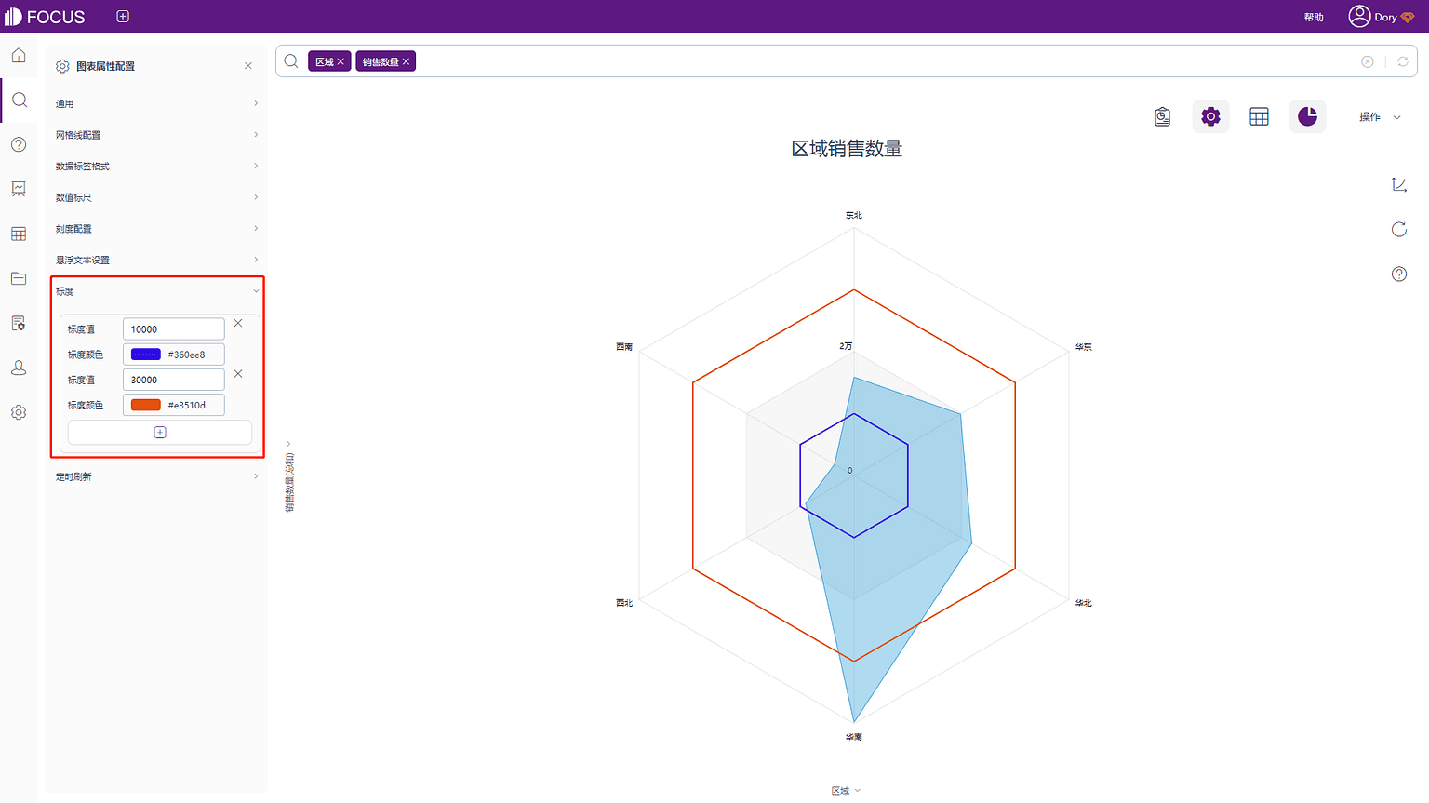1429x803 pixels.
Task: Click the 2万 tick label on the radar
Action: point(846,346)
